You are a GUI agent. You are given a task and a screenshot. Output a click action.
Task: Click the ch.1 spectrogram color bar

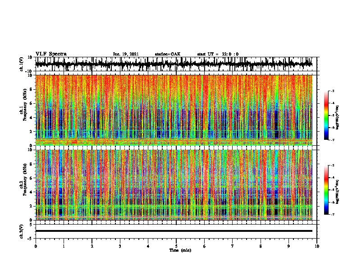(x=326, y=115)
